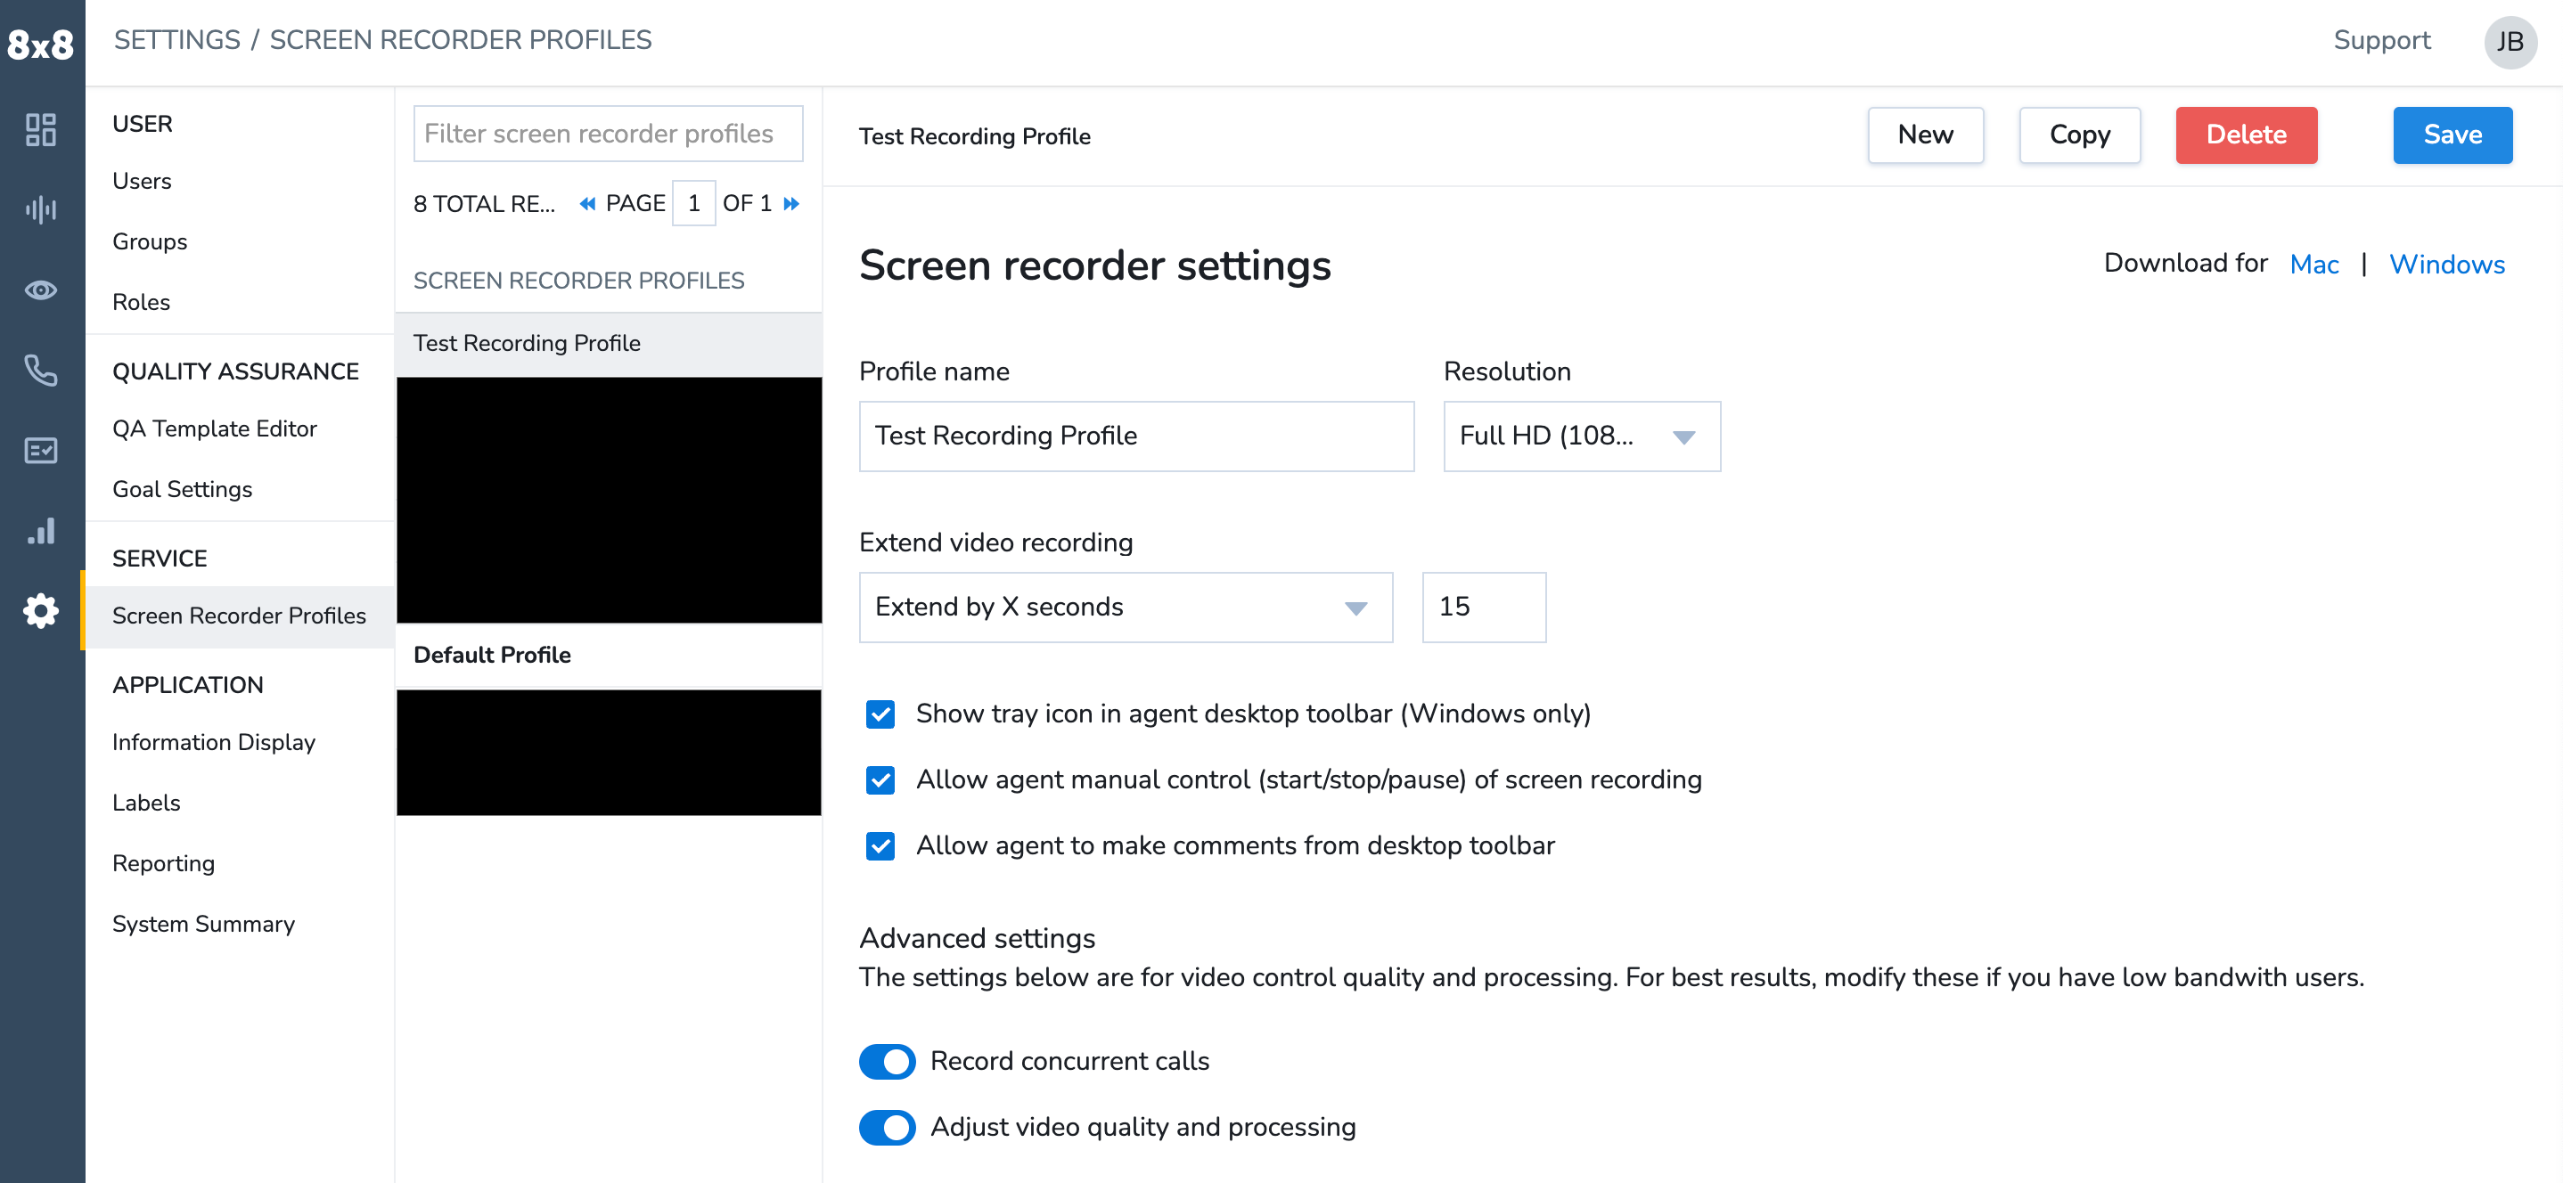Open Users settings page

[x=143, y=181]
